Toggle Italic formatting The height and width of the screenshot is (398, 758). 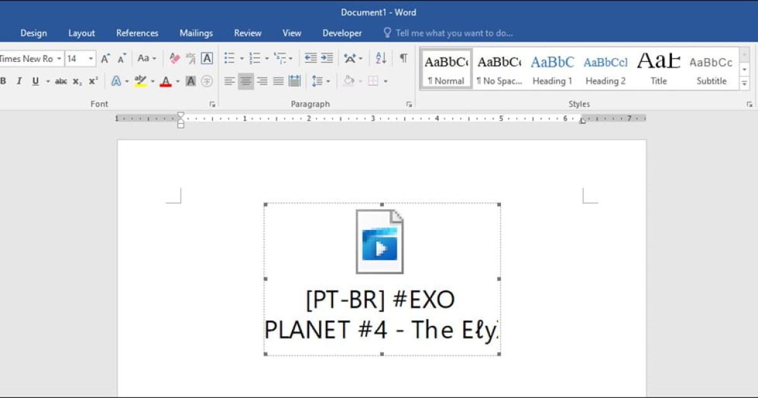point(19,81)
